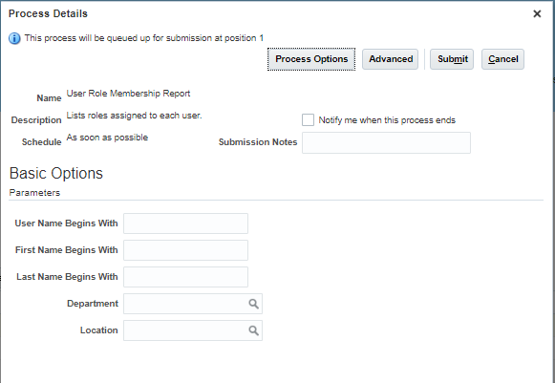Click the Basic Options heading
The image size is (555, 383).
click(x=56, y=174)
